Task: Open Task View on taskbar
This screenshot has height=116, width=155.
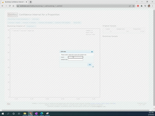Action: (19, 114)
